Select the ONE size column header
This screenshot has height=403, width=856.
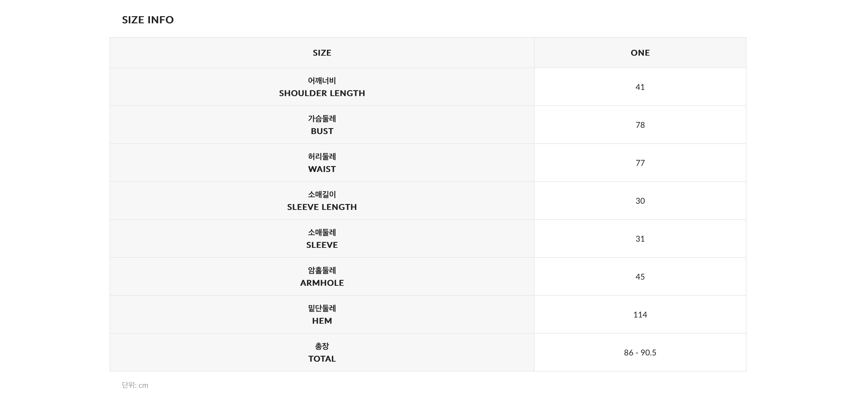pyautogui.click(x=640, y=53)
